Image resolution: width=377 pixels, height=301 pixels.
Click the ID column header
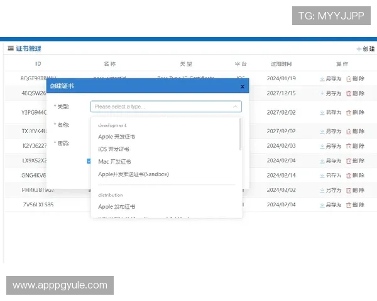pos(38,64)
